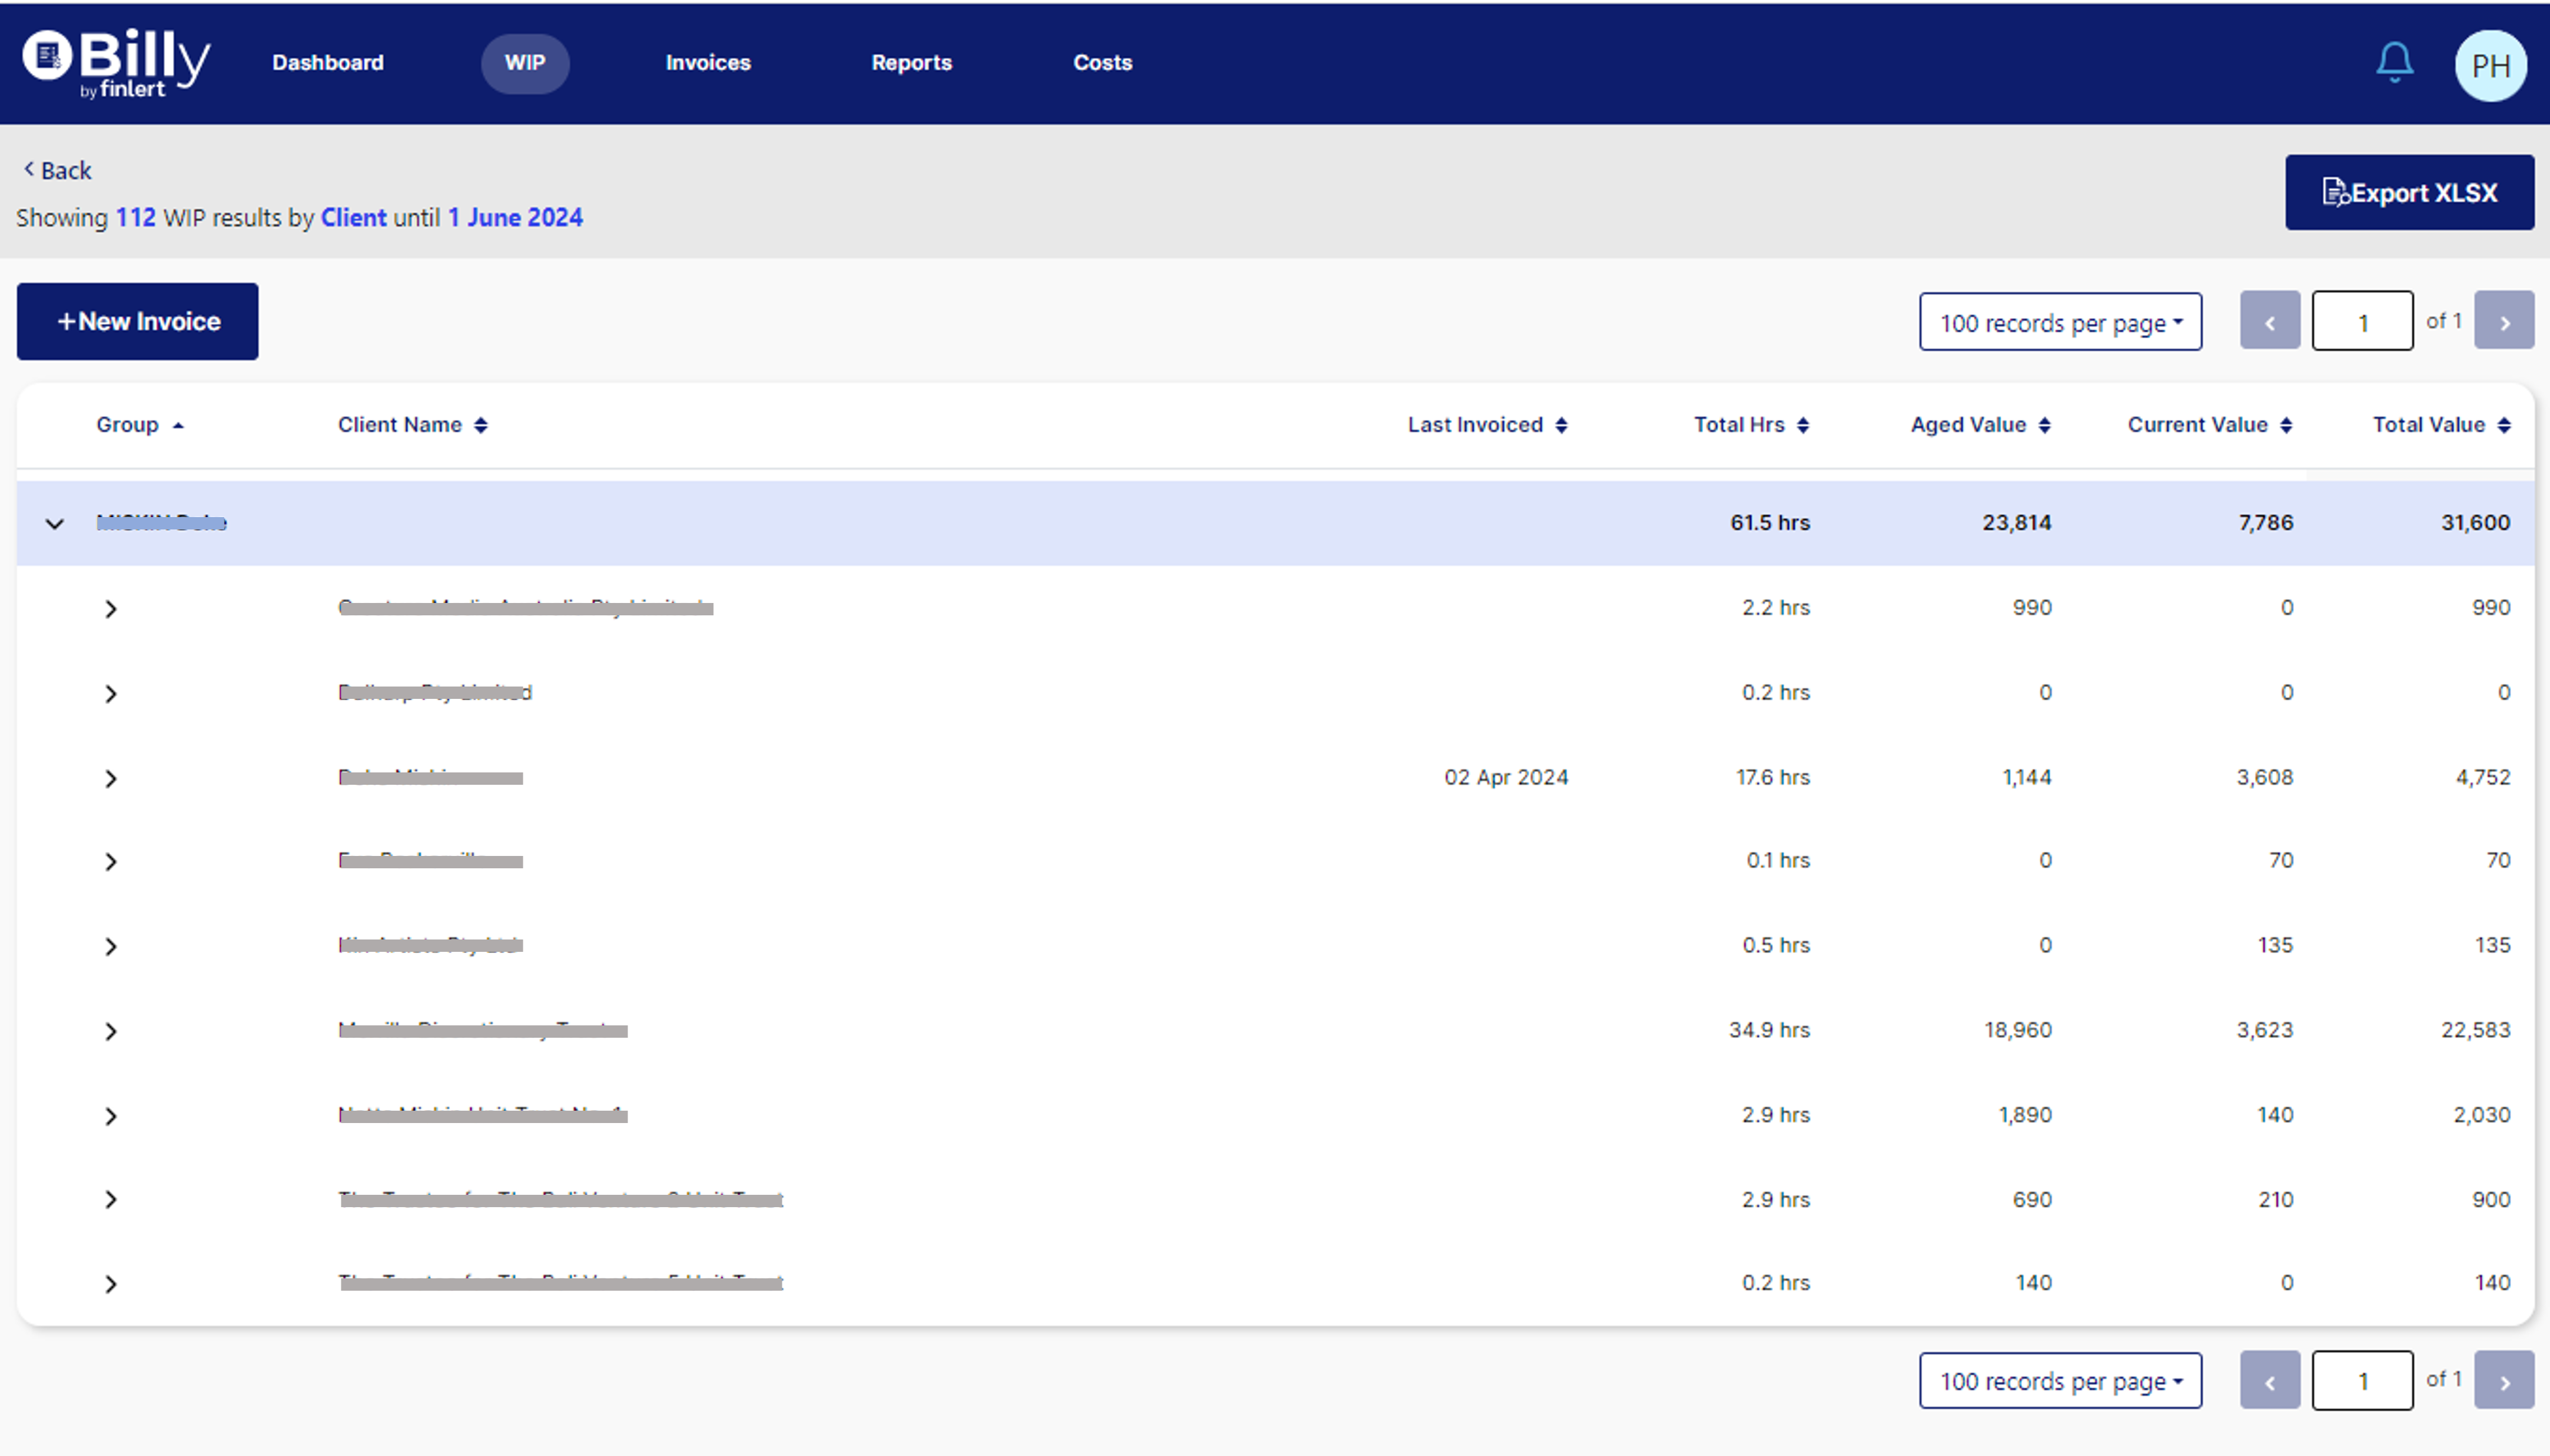Open the Reports tab
2550x1456 pixels.
tap(911, 63)
